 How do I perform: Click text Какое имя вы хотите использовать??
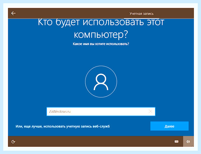point(101,44)
